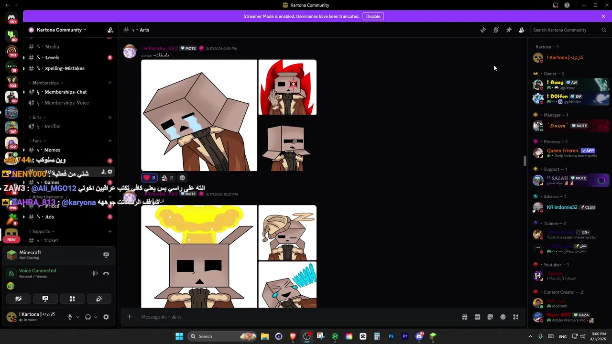This screenshot has width=612, height=344.
Task: Open voice noise suppression waveform icon
Action: [x=95, y=273]
